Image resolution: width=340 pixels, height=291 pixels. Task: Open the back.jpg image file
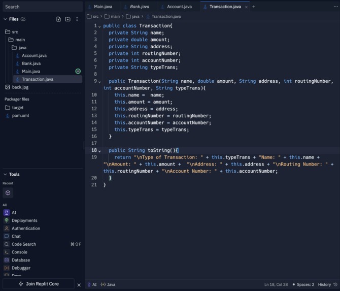tap(17, 87)
